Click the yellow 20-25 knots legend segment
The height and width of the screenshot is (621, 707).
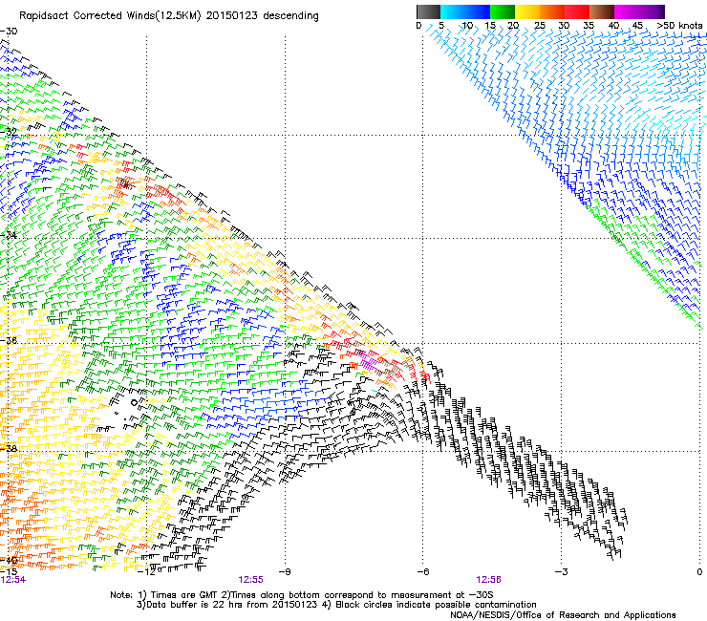[x=527, y=11]
